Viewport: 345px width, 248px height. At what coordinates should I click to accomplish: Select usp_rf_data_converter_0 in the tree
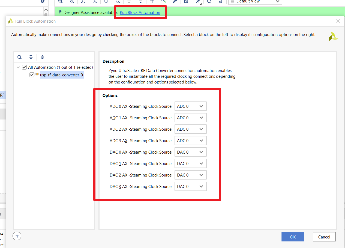coord(61,75)
